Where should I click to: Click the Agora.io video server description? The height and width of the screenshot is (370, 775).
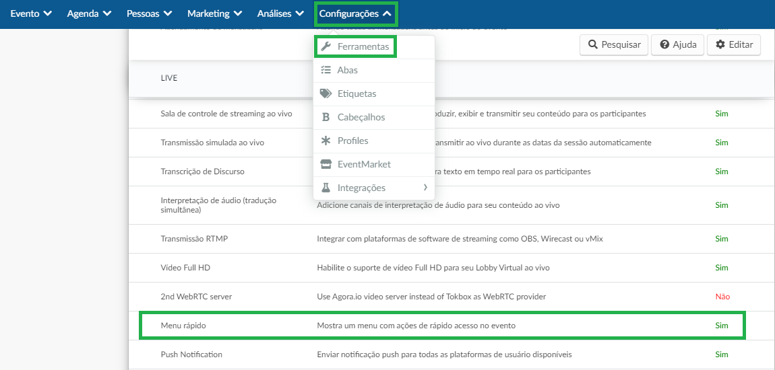[431, 297]
